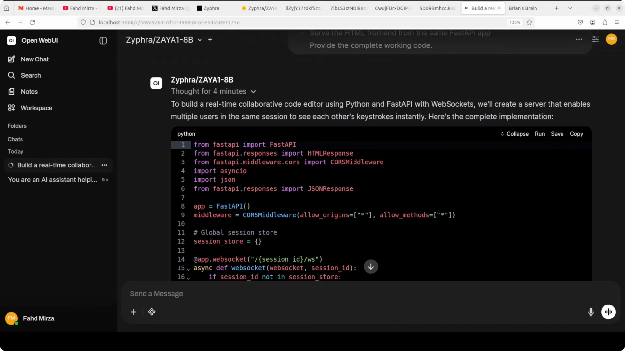Expand the Folders section
Image resolution: width=625 pixels, height=351 pixels.
click(x=17, y=126)
